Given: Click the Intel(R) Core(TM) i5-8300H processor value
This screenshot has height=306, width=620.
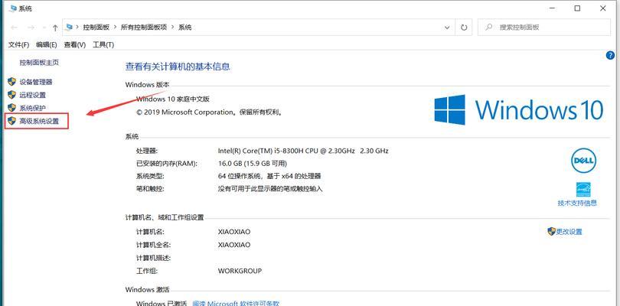Looking at the screenshot, I should 303,151.
